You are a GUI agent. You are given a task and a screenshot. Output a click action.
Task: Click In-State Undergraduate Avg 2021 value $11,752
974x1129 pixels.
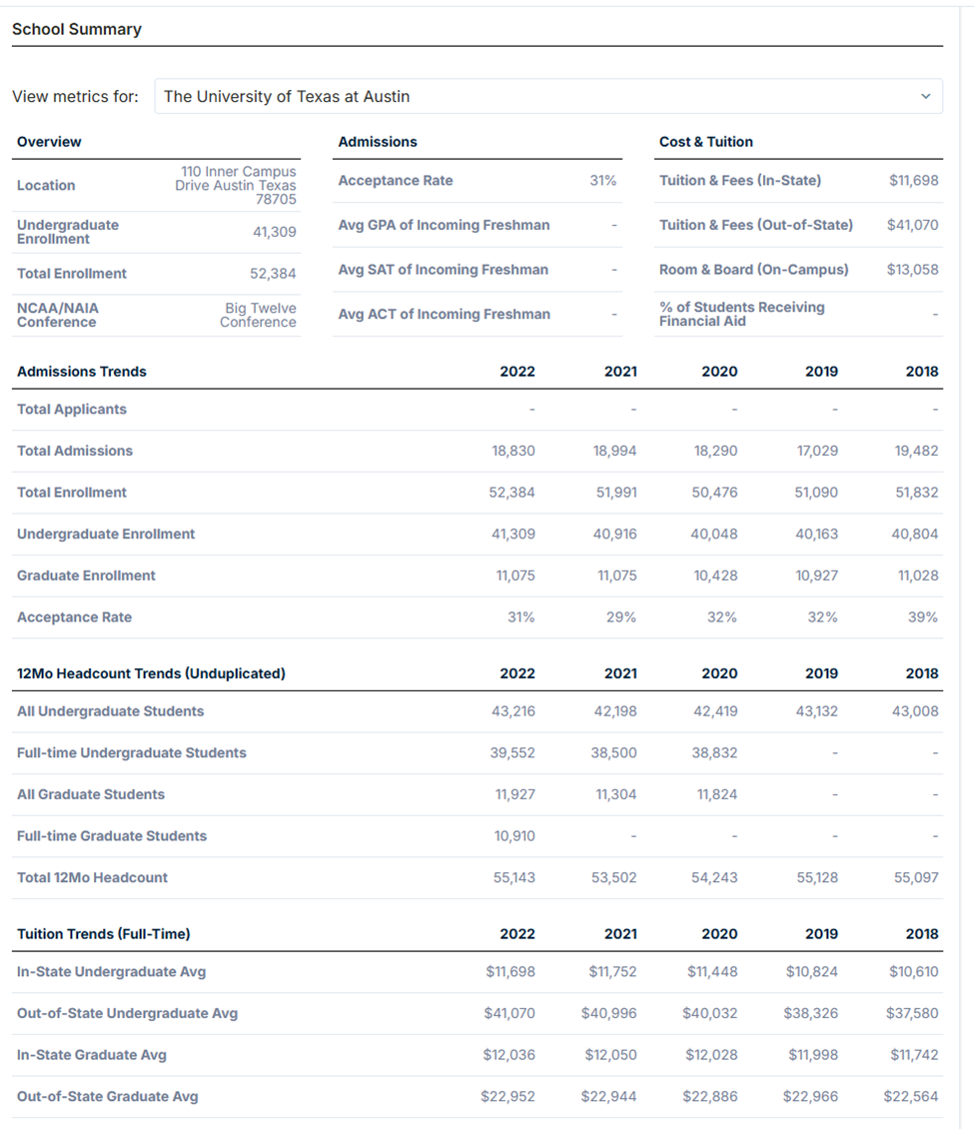pyautogui.click(x=612, y=972)
